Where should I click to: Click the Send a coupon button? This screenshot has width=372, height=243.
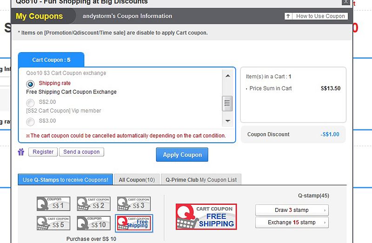click(x=81, y=152)
